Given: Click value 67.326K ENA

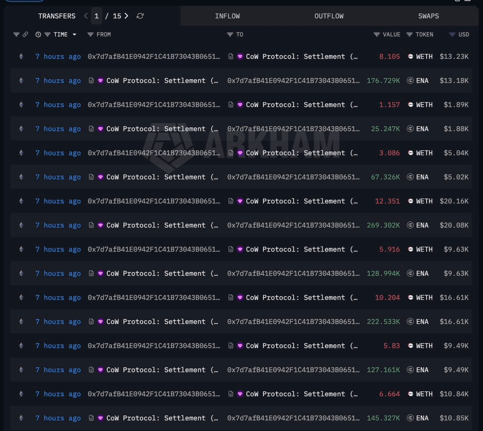Looking at the screenshot, I should pos(385,177).
